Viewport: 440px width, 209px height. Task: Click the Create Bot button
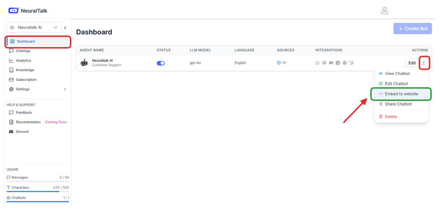point(413,29)
